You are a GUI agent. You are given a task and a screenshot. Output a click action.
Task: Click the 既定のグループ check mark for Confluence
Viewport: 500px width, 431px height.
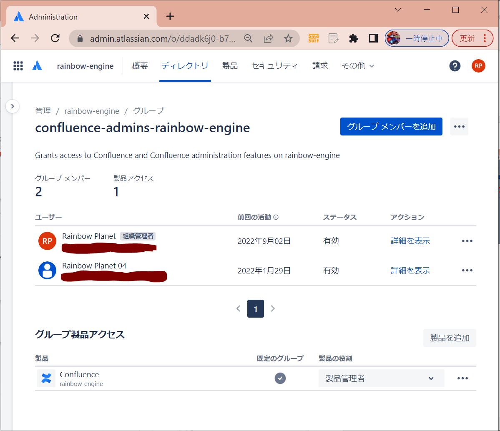click(x=280, y=378)
